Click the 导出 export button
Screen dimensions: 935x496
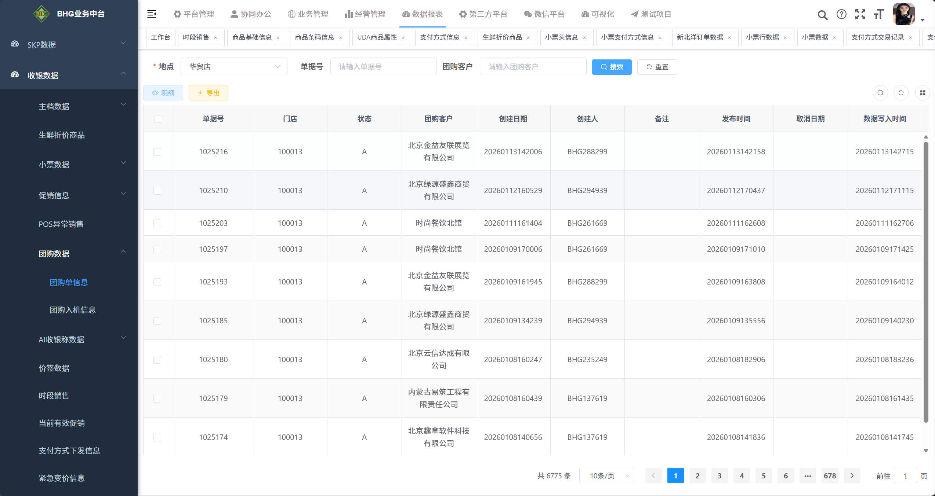pos(208,93)
